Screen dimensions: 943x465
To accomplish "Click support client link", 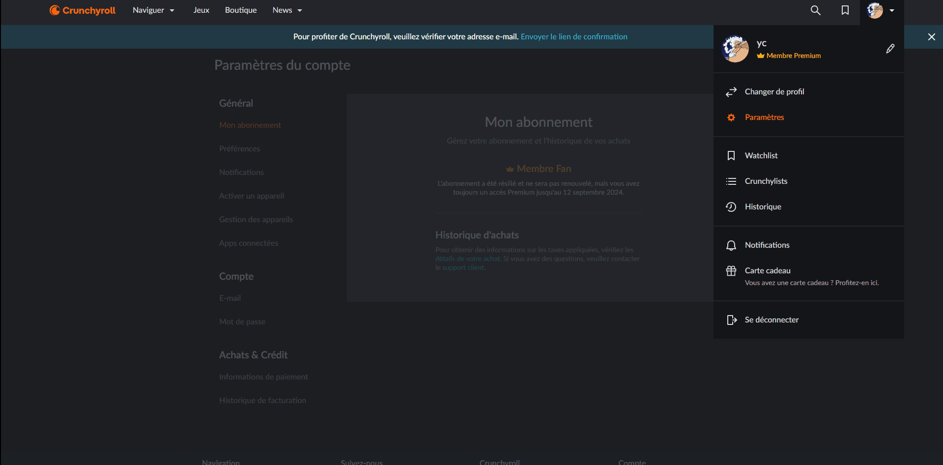I will point(463,268).
